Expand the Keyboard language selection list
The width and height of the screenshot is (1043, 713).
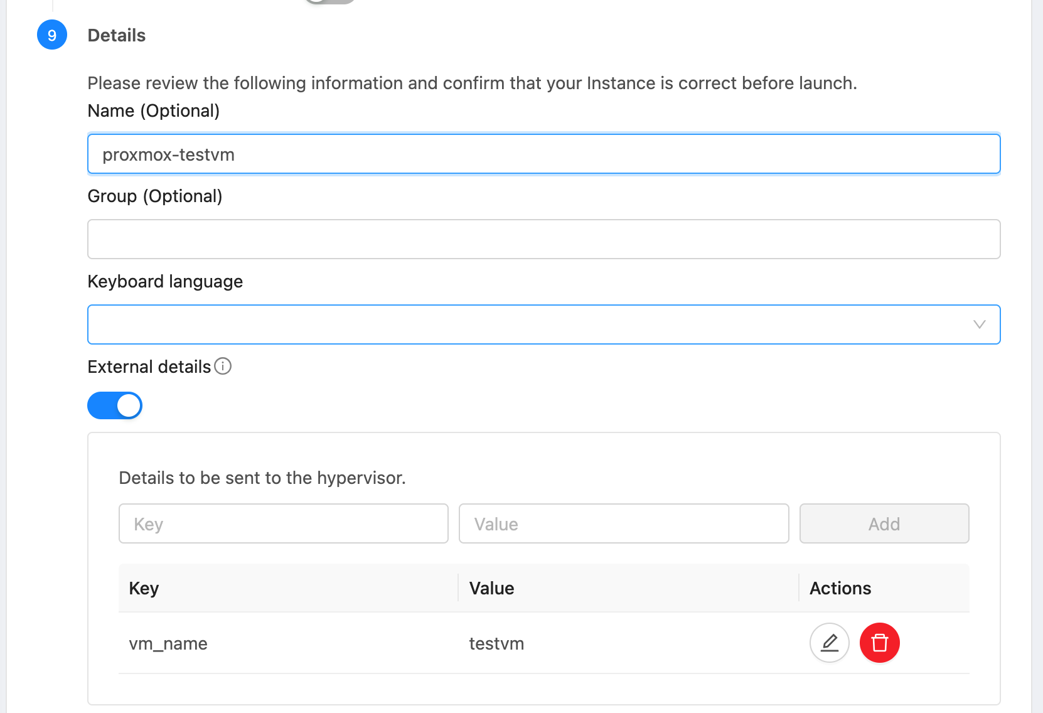(x=543, y=324)
